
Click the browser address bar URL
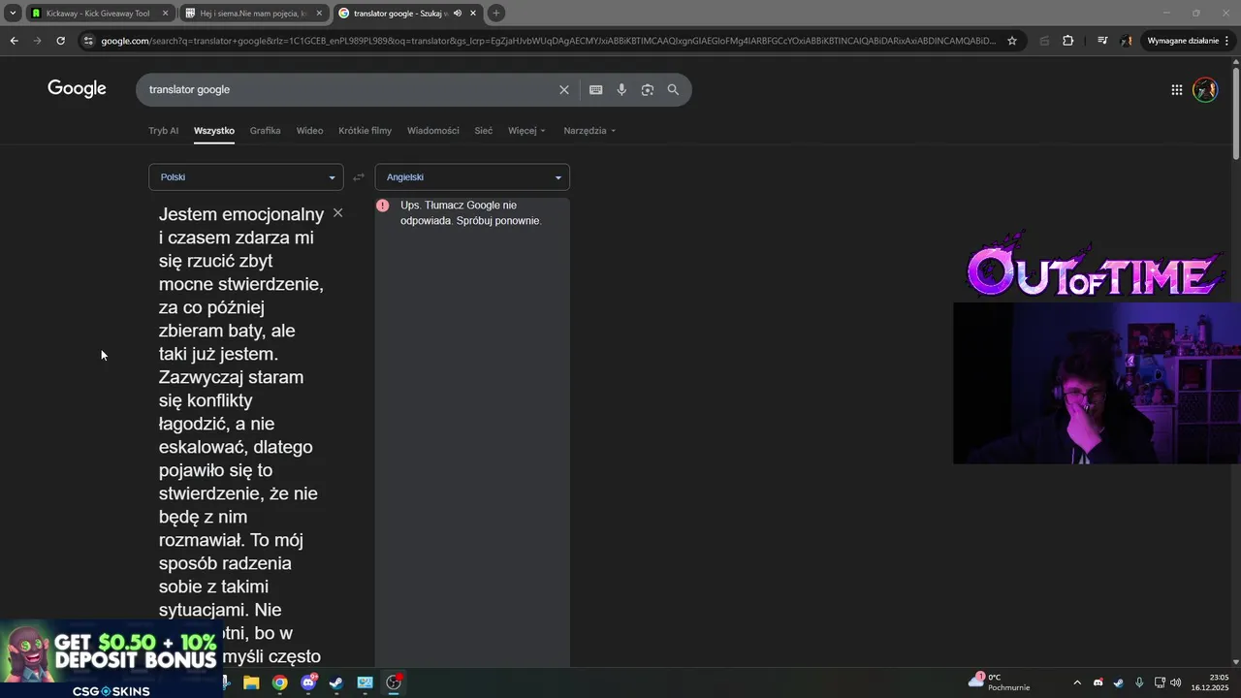548,41
